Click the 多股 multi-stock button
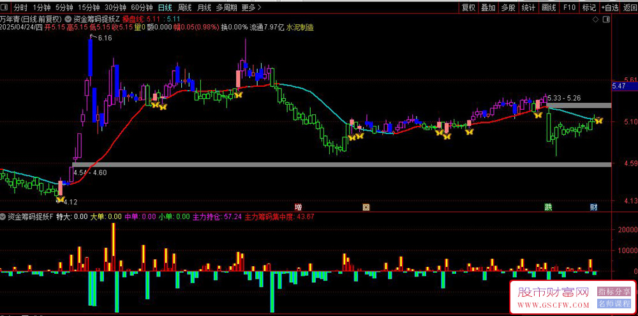638x316 pixels. (508, 7)
